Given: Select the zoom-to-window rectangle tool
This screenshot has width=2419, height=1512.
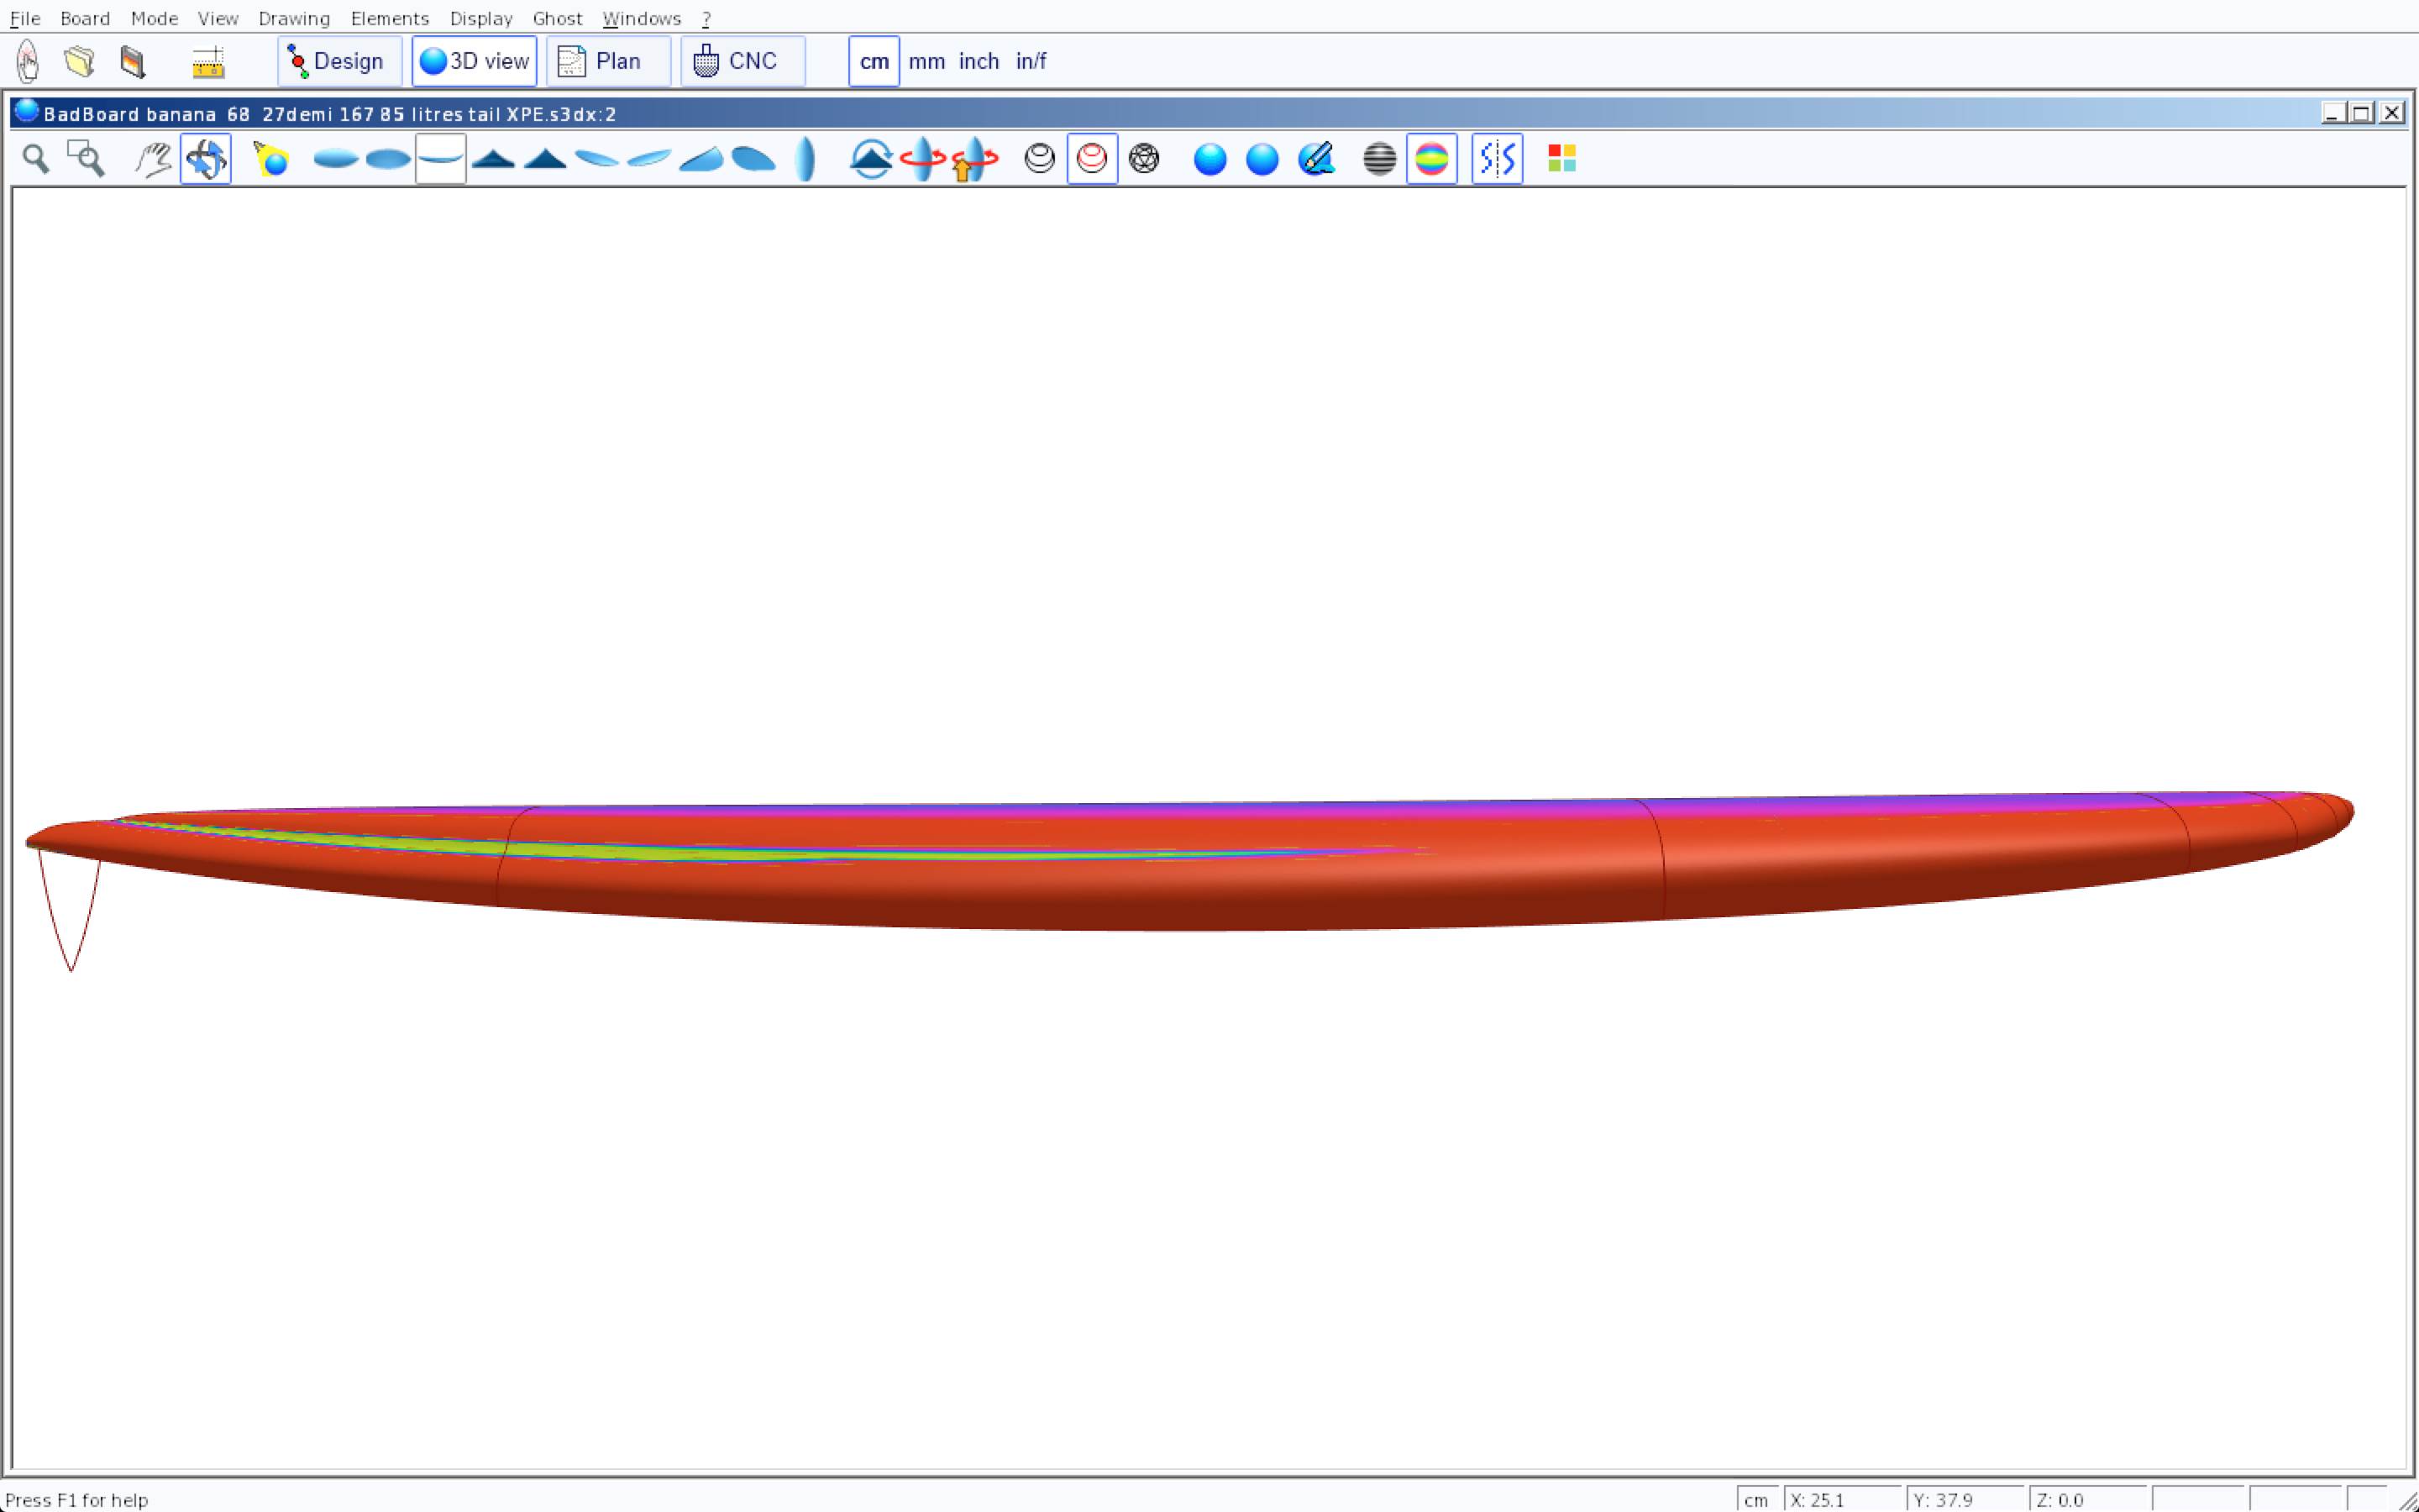Looking at the screenshot, I should pos(86,159).
